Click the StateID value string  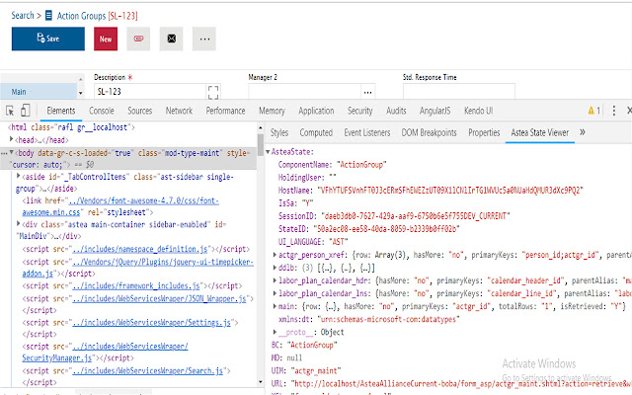[x=386, y=229]
